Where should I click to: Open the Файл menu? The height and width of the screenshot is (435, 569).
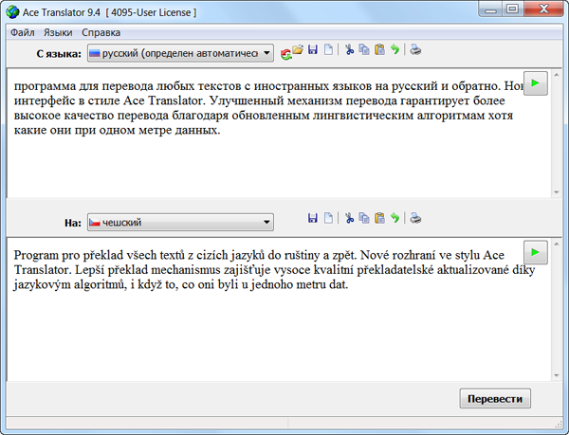(23, 31)
